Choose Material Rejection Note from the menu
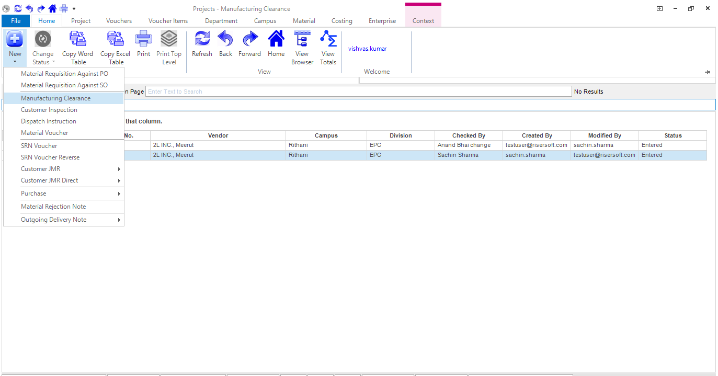 click(x=64, y=207)
